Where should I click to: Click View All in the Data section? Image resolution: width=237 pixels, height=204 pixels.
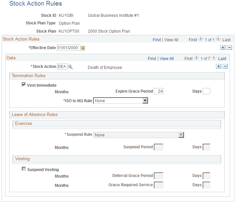click(167, 59)
